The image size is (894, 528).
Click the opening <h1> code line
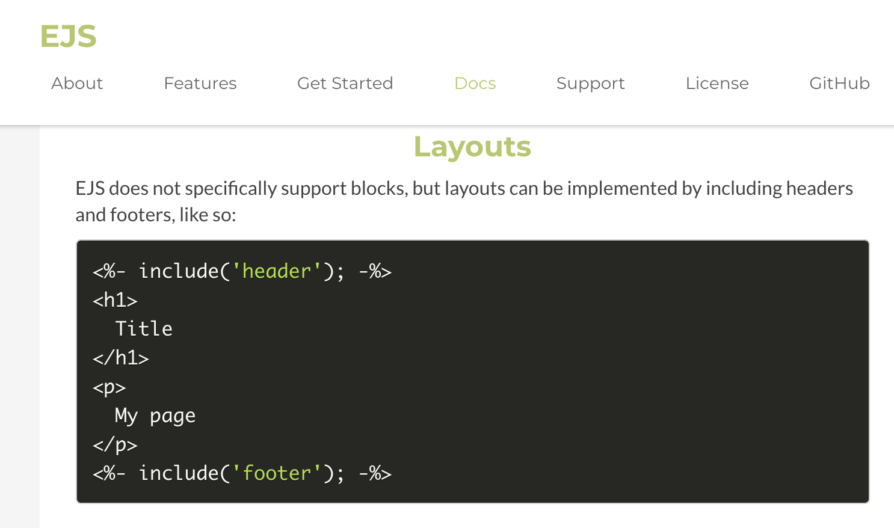point(115,300)
